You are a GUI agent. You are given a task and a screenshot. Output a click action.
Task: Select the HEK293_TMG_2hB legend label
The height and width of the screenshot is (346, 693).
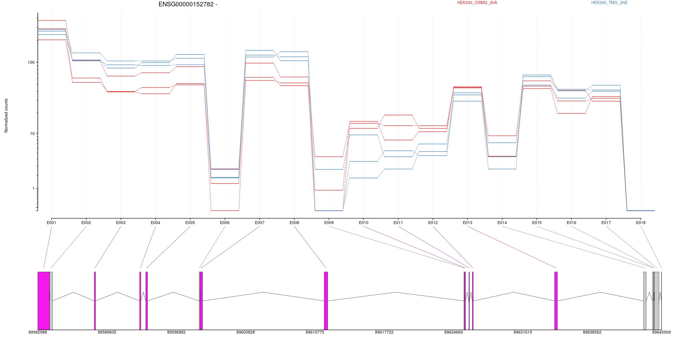(609, 3)
